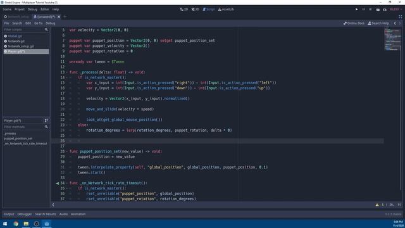Toggle distraction-free mode icon
The width and height of the screenshot is (405, 228).
pyautogui.click(x=400, y=16)
